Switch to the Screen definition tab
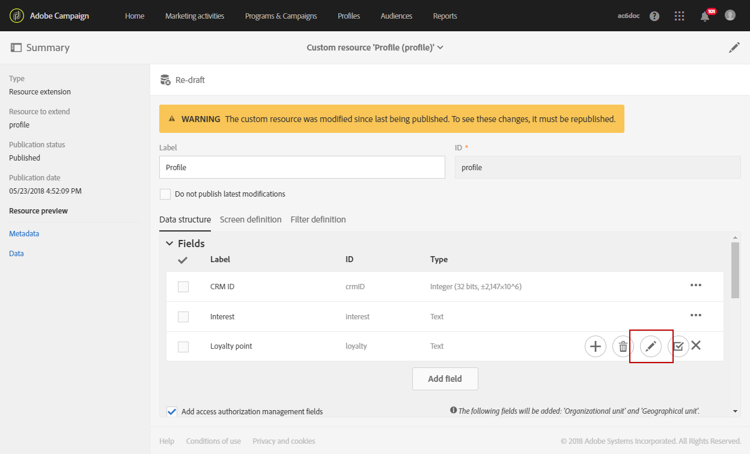Image resolution: width=750 pixels, height=454 pixels. pos(251,219)
